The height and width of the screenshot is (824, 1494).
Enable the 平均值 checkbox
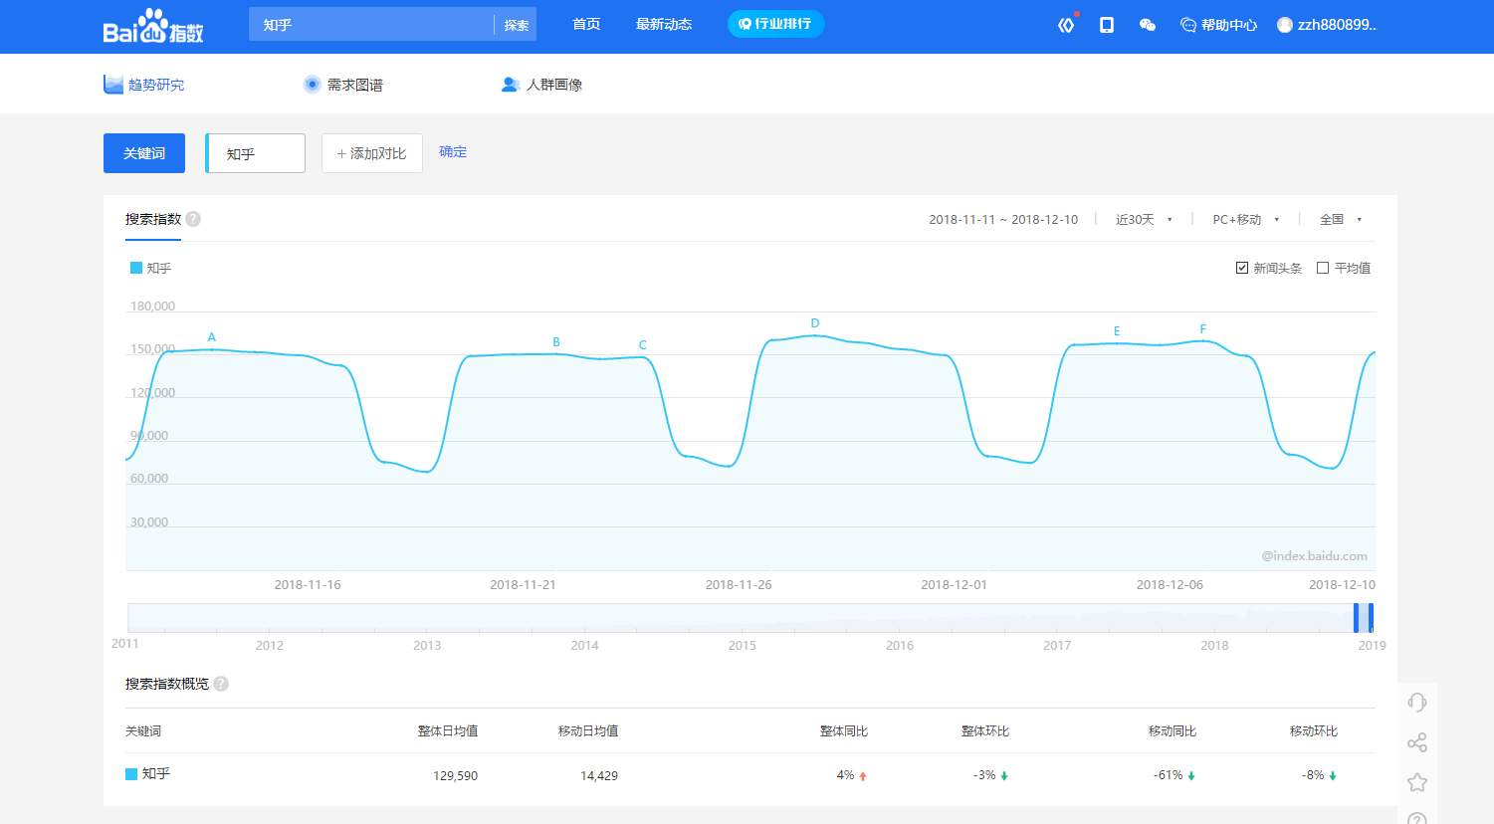point(1323,268)
